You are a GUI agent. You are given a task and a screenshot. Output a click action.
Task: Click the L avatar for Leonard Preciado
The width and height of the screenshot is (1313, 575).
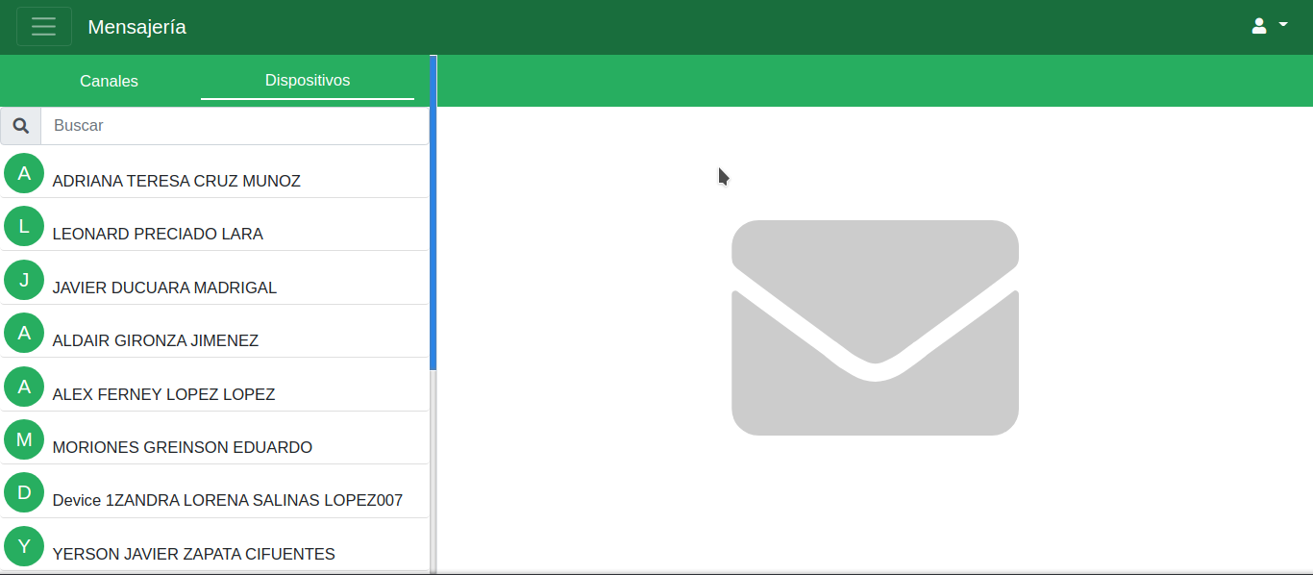(x=24, y=226)
